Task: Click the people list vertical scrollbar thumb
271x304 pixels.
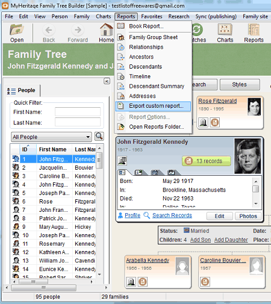Action: pos(99,160)
